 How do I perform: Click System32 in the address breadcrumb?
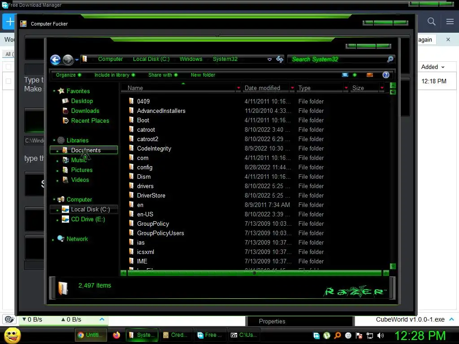tap(225, 59)
